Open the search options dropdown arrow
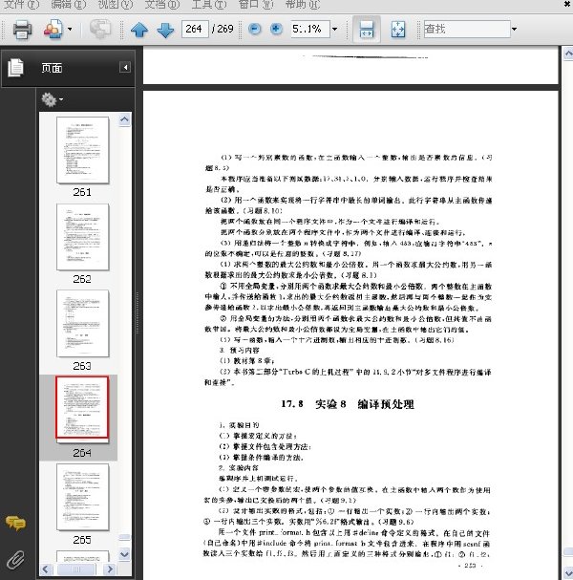The height and width of the screenshot is (580, 573). coord(514,29)
